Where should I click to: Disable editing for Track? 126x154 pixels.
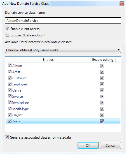[x=102, y=121]
